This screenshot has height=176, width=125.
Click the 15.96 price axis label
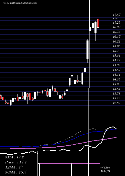[x=116, y=46]
